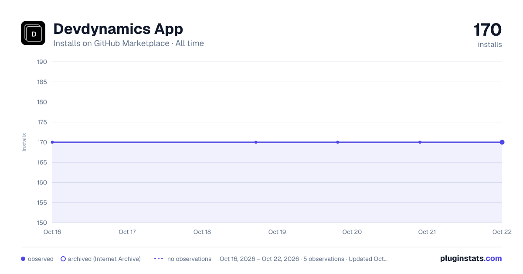
Task: Click the Devdynamics App logo icon
Action: (x=33, y=33)
